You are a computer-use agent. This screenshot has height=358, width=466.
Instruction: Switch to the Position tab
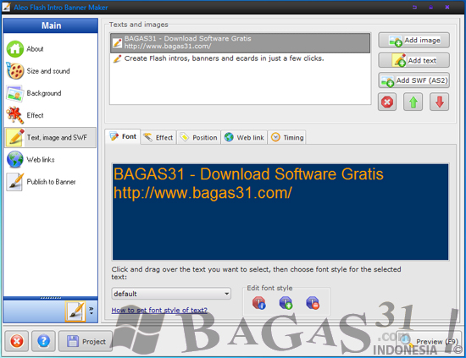click(x=199, y=137)
